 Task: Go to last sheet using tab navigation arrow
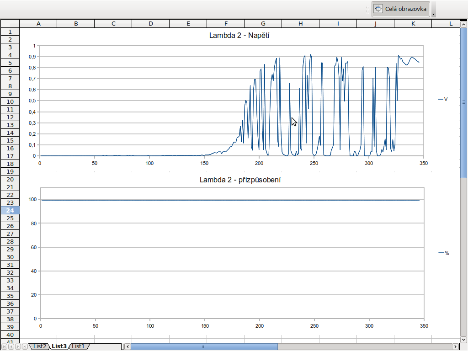(x=25, y=346)
